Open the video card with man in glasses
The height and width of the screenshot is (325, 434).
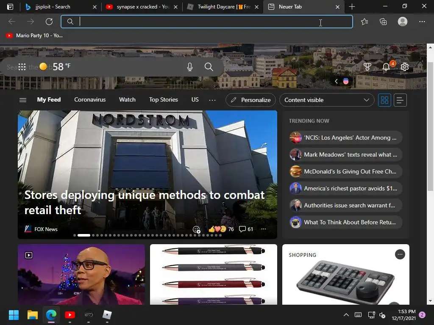click(81, 274)
